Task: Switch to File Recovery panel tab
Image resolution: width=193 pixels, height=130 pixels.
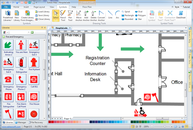Action: [36, 122]
